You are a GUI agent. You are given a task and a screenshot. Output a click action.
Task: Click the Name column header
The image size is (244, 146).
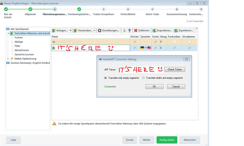pos(91,37)
